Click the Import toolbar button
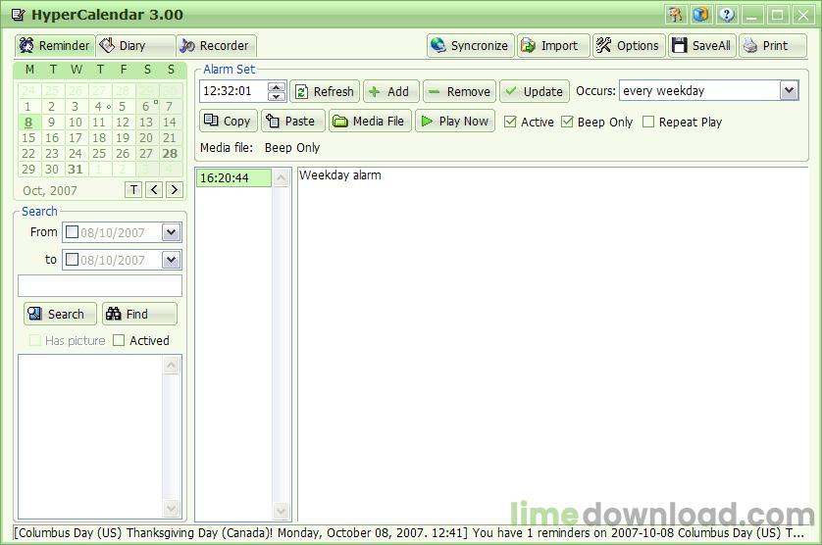The height and width of the screenshot is (545, 822). click(x=553, y=46)
